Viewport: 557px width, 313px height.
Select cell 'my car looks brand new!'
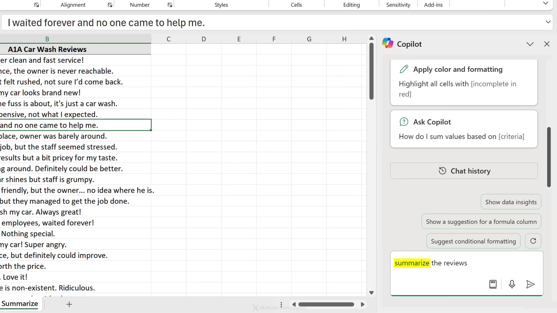tap(75, 93)
